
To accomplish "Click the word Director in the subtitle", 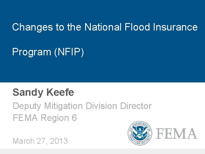I will pyautogui.click(x=136, y=106).
